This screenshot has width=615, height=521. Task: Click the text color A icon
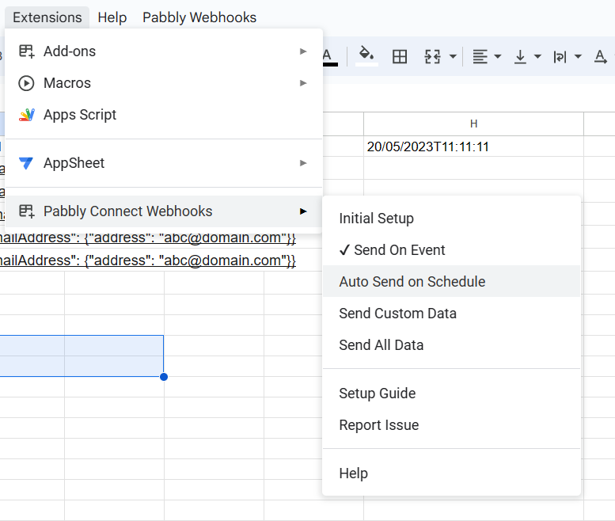(x=328, y=55)
